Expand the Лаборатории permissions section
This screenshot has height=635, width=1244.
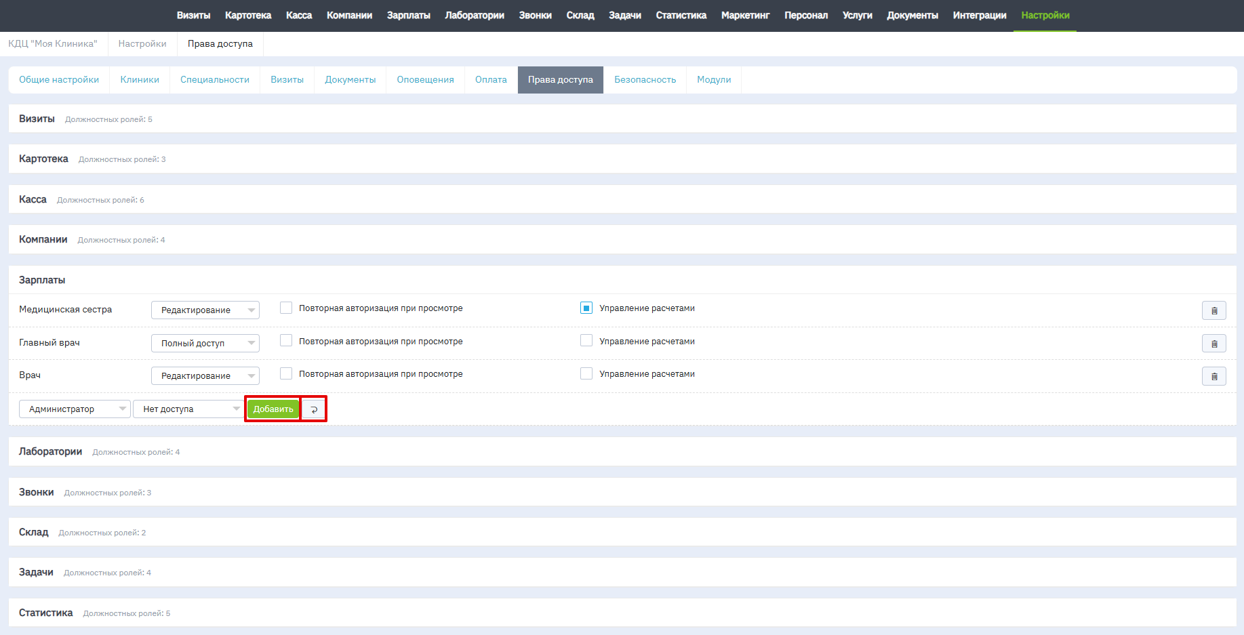tap(51, 451)
